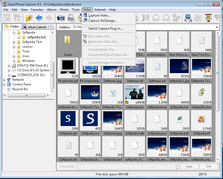Click the film-and-scissors trim icon in toolbar
The height and width of the screenshot is (179, 223).
point(176,18)
